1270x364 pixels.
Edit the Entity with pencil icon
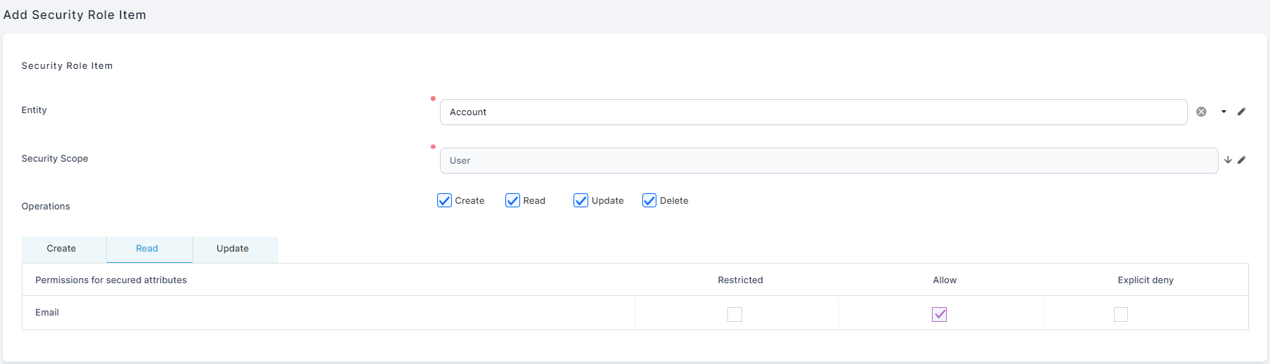[x=1242, y=112]
